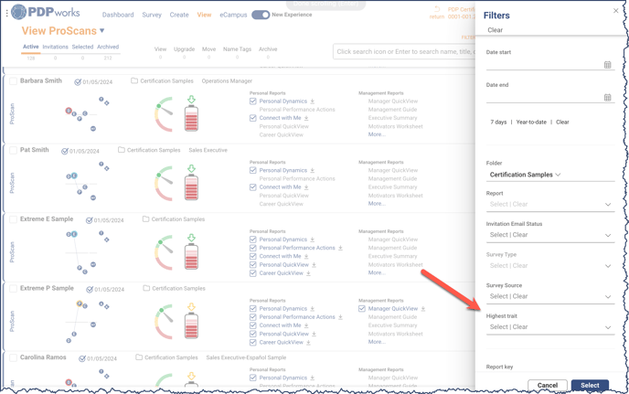Click the return arrow icon
Image resolution: width=629 pixels, height=394 pixels.
click(437, 9)
